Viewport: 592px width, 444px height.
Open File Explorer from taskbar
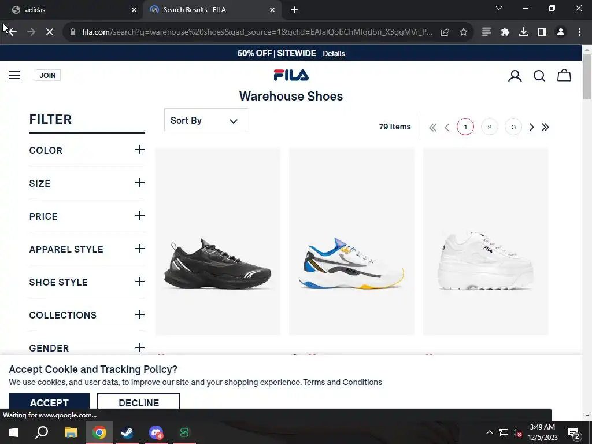71,432
